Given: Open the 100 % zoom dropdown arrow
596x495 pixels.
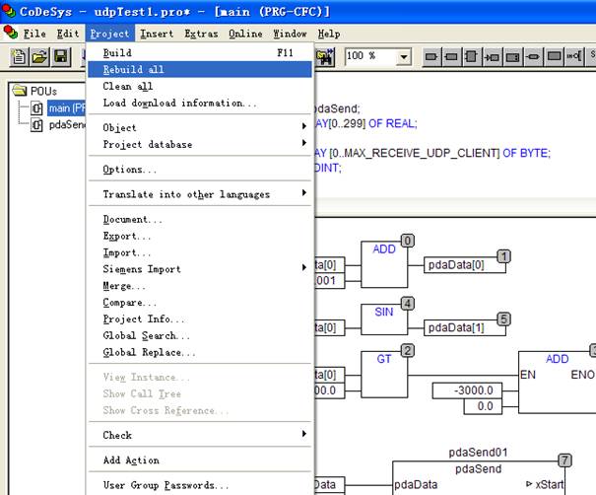Looking at the screenshot, I should (x=404, y=57).
